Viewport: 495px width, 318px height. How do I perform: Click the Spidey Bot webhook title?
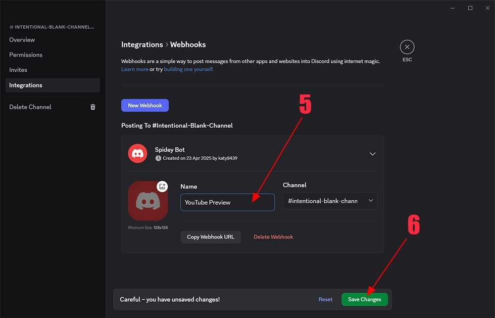(x=169, y=149)
